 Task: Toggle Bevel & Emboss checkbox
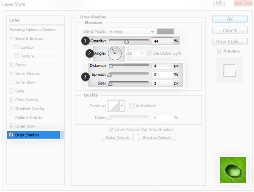click(11, 38)
